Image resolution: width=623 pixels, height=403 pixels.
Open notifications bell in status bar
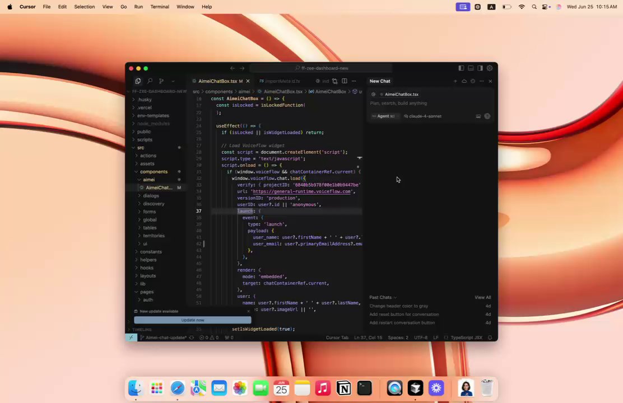tap(490, 338)
